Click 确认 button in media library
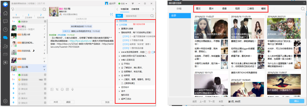307x107 pixels. click(x=297, y=101)
